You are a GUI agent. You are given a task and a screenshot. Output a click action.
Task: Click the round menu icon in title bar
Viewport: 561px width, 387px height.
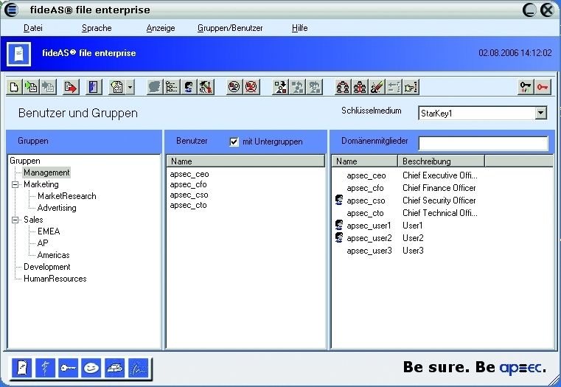(x=11, y=10)
